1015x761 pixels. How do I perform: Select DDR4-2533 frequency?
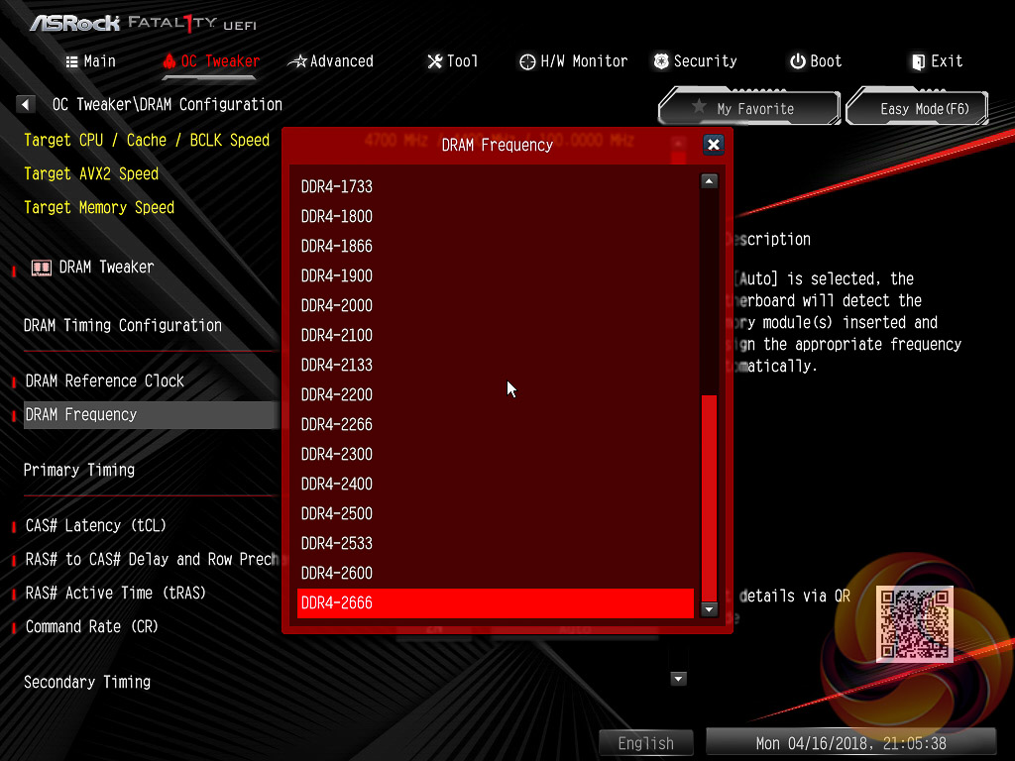tap(496, 544)
